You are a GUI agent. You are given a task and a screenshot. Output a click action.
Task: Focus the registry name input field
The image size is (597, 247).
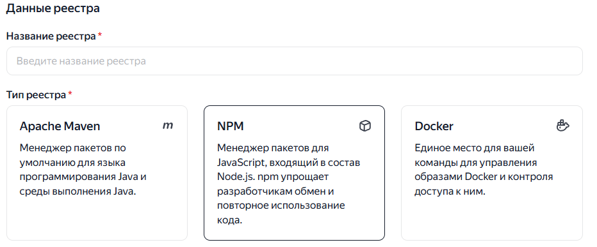pyautogui.click(x=295, y=61)
